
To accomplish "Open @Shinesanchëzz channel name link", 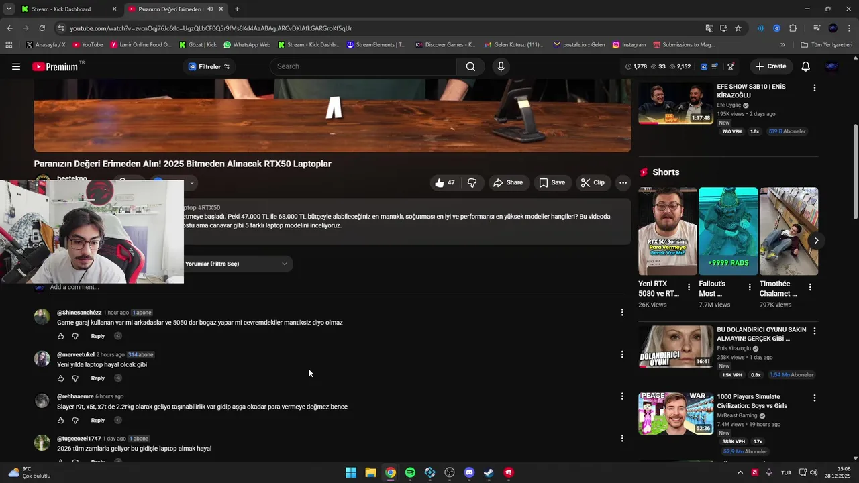I will [79, 313].
